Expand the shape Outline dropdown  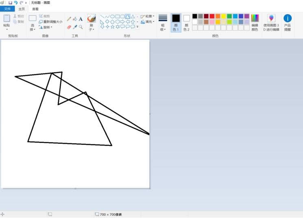pyautogui.click(x=148, y=16)
